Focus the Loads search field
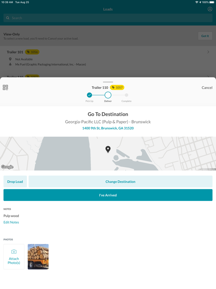The height and width of the screenshot is (289, 216). [108, 18]
